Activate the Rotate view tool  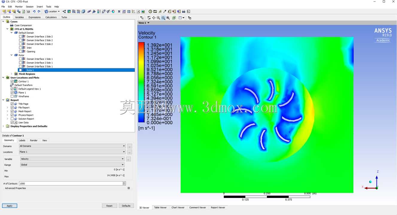click(149, 18)
